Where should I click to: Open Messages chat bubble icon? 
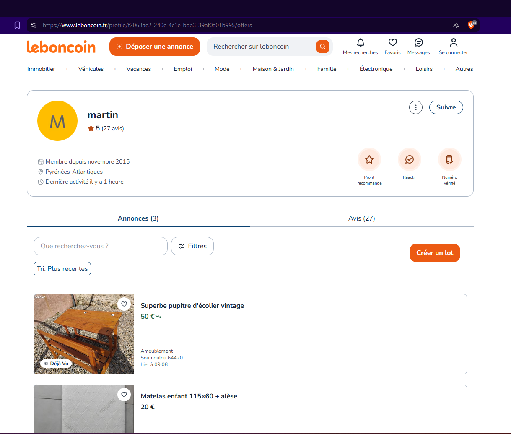coord(419,42)
